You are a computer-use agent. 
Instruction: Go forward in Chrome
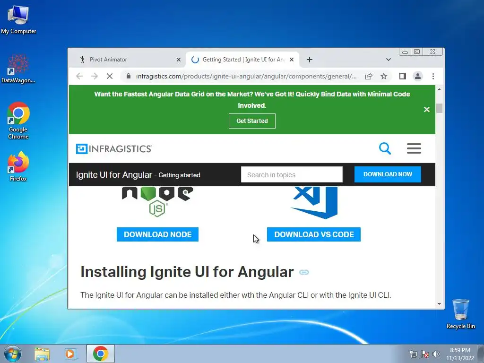click(95, 76)
